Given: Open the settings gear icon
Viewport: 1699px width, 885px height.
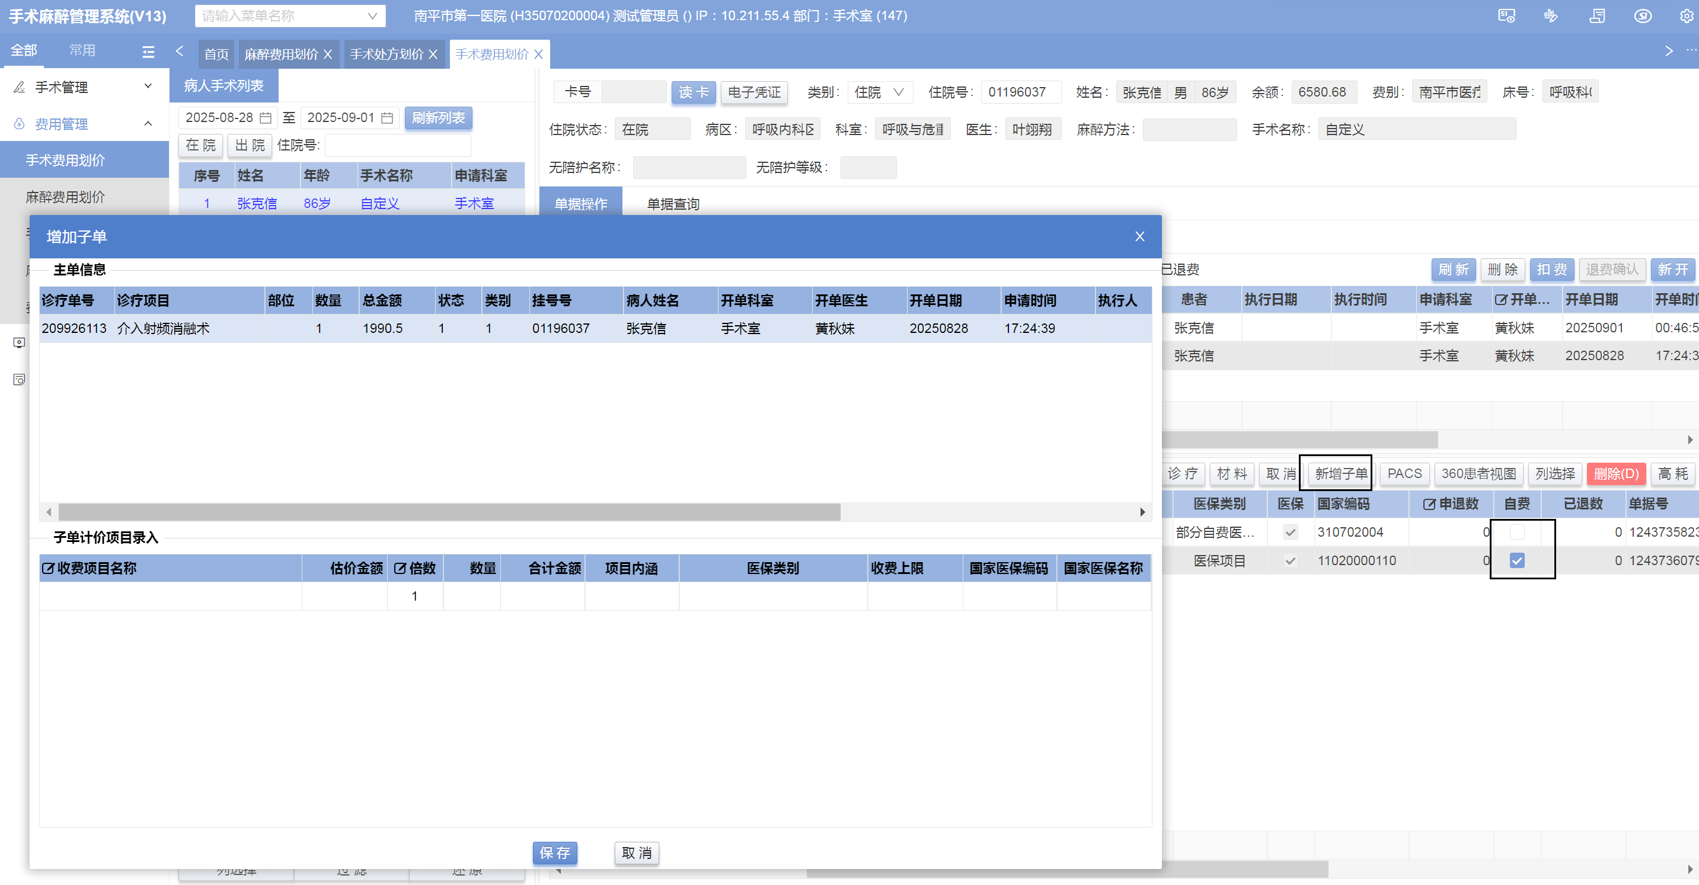Looking at the screenshot, I should click(1686, 16).
